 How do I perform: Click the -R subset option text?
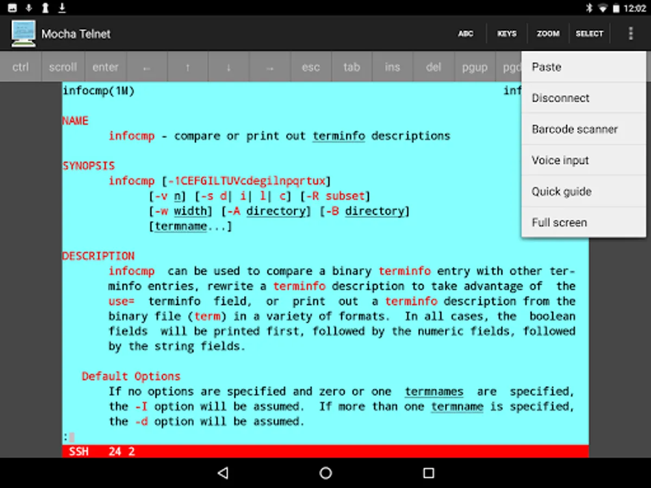point(335,196)
